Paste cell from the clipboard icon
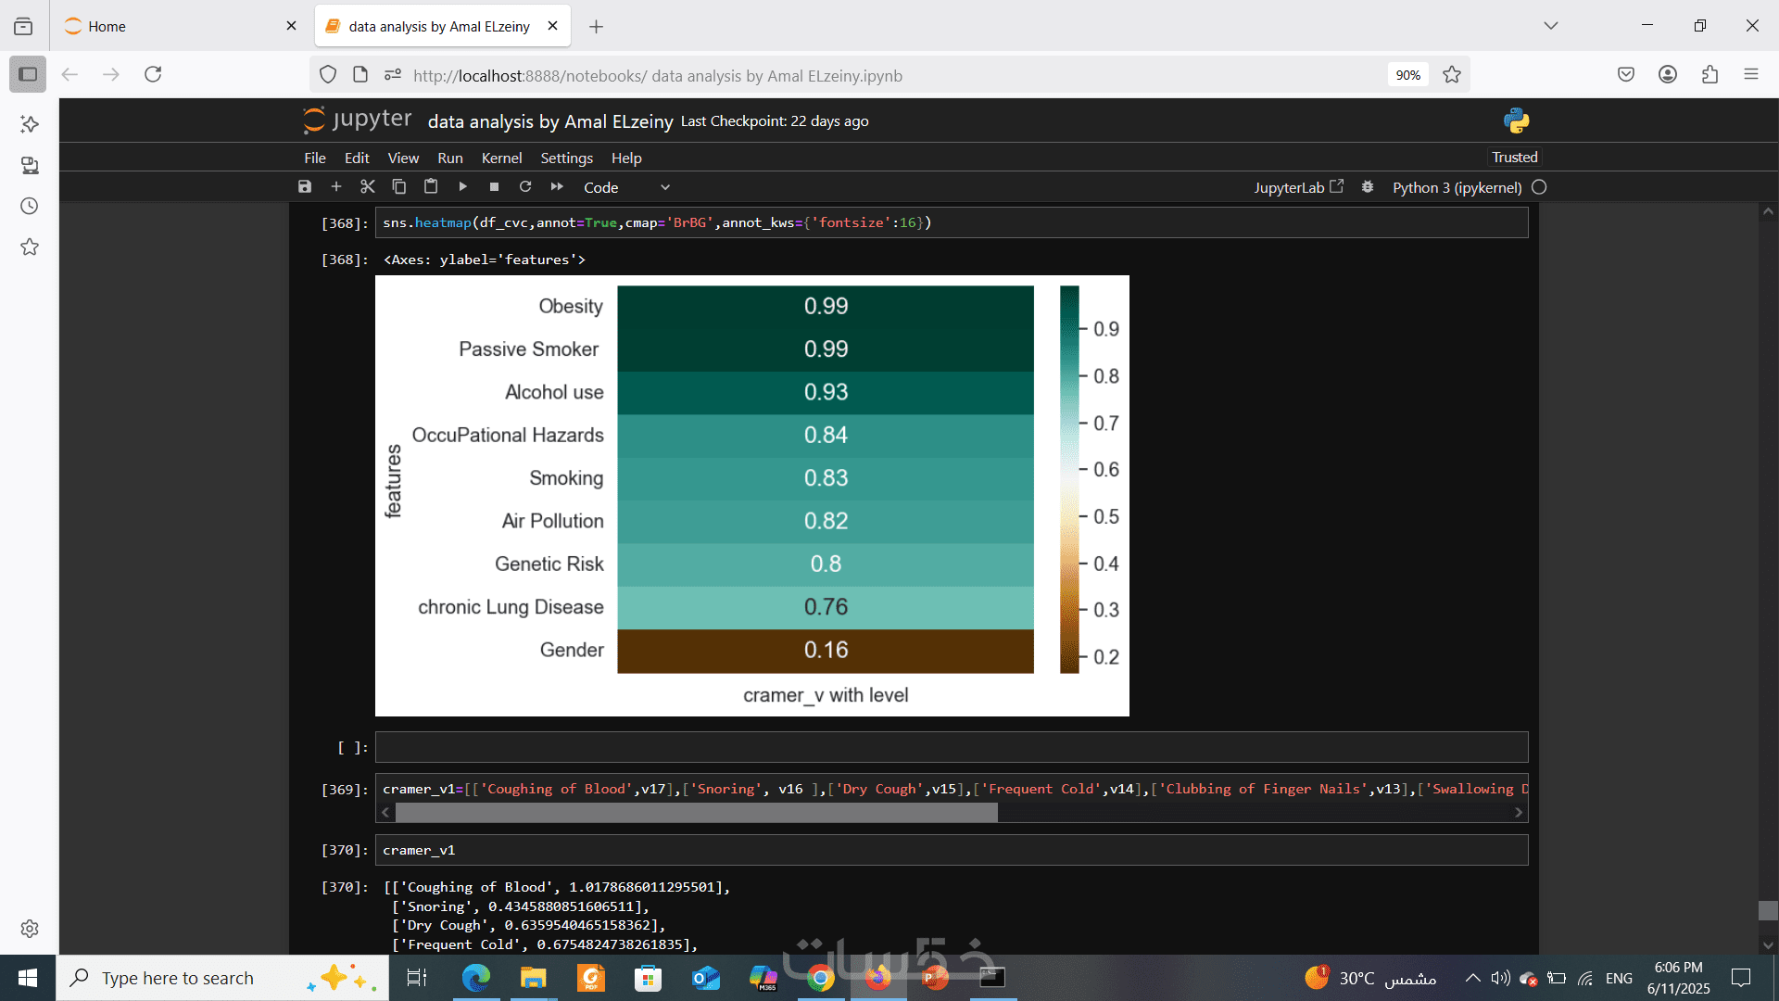Screen dimensions: 1779x1001 coord(431,187)
